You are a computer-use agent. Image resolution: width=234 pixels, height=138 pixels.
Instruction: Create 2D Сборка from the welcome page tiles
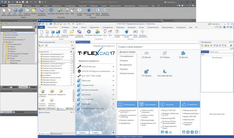click(165, 55)
